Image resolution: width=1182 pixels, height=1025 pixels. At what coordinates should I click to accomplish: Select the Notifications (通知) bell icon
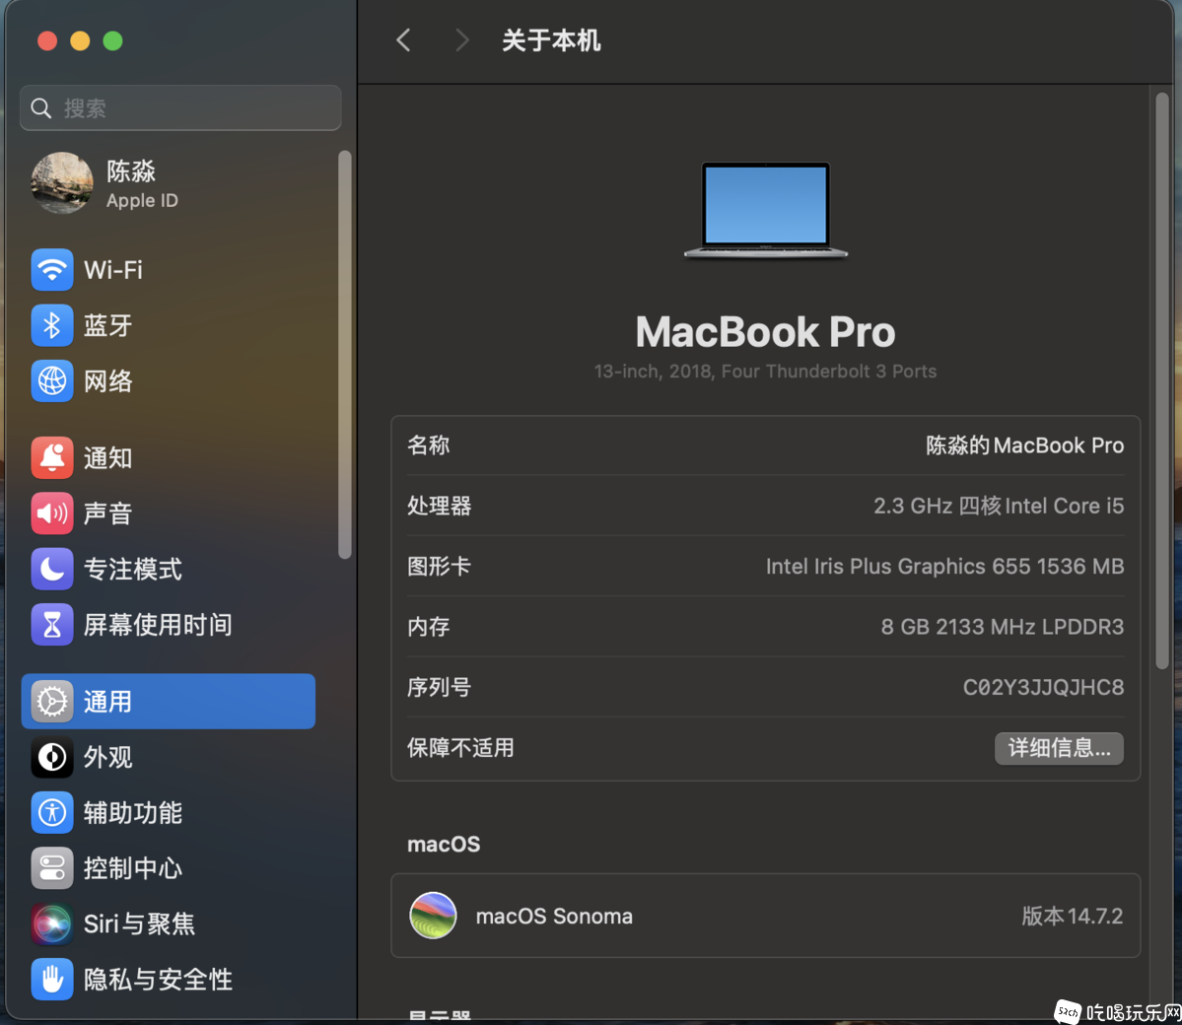(x=52, y=457)
